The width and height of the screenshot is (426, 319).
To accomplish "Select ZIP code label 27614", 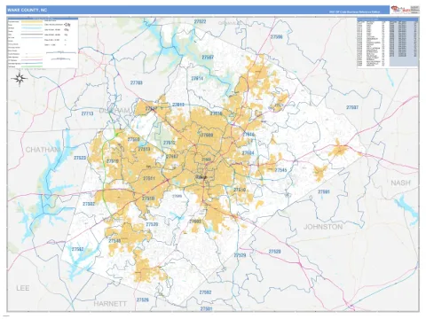I will coord(197,79).
